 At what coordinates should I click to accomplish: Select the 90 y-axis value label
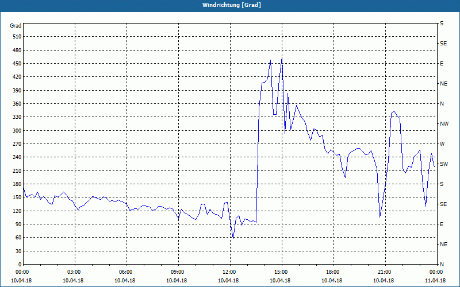18,224
